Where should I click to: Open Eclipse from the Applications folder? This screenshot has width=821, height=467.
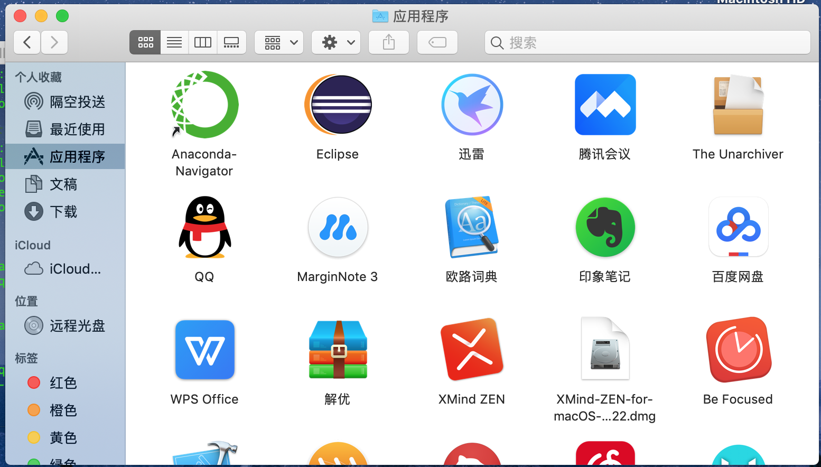[338, 105]
